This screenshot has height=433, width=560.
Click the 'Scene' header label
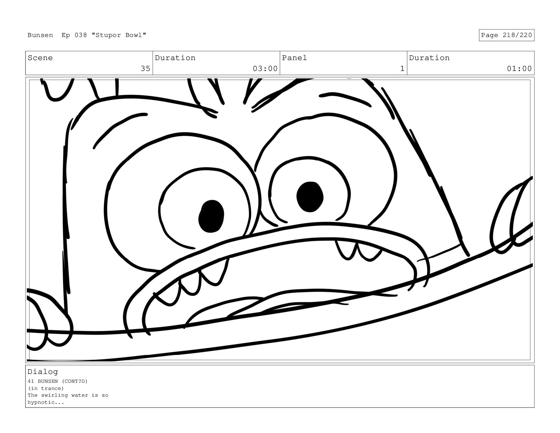[x=40, y=58]
